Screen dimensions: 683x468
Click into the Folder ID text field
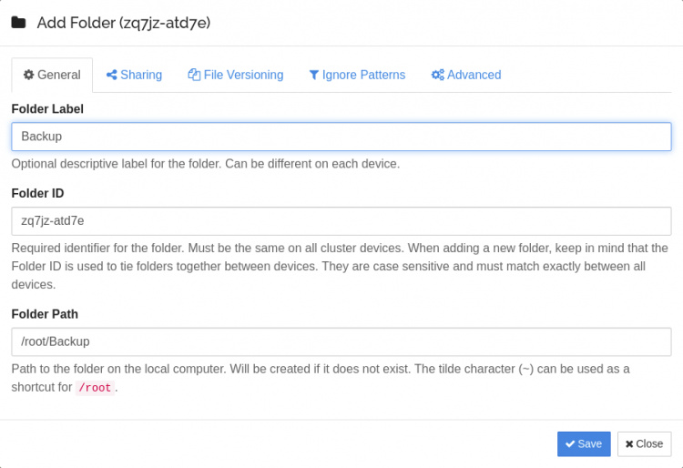(341, 220)
